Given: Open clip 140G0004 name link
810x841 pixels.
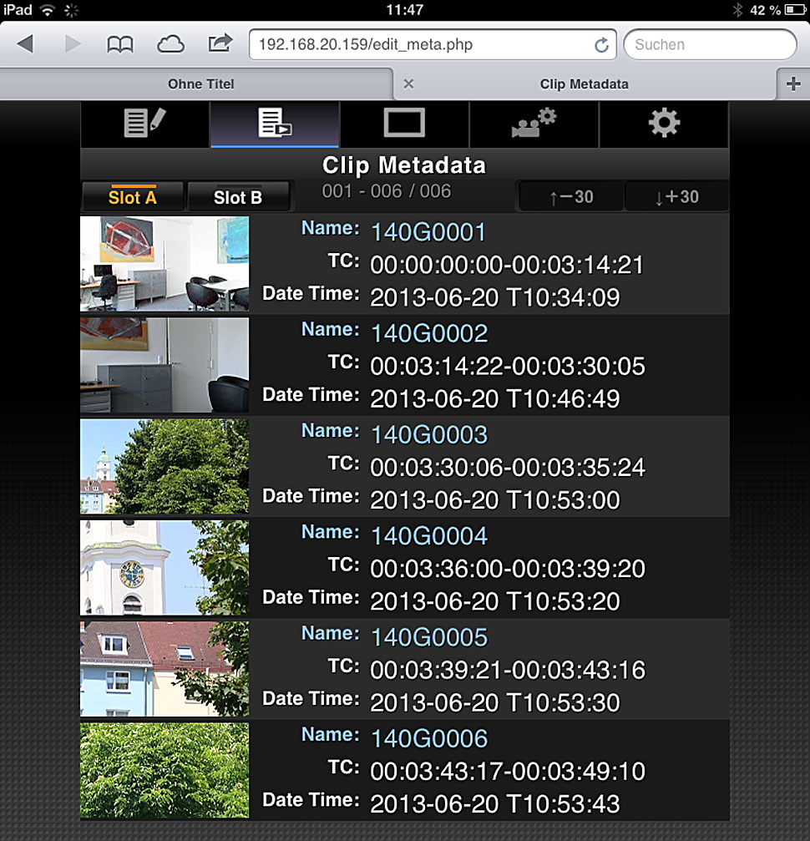Looking at the screenshot, I should [429, 535].
